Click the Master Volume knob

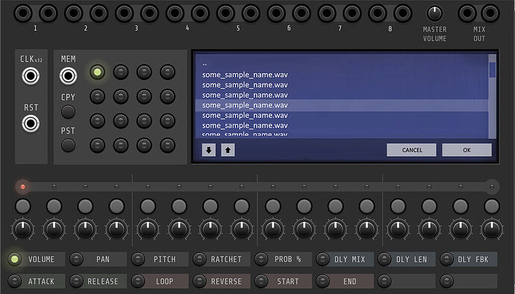click(x=434, y=13)
